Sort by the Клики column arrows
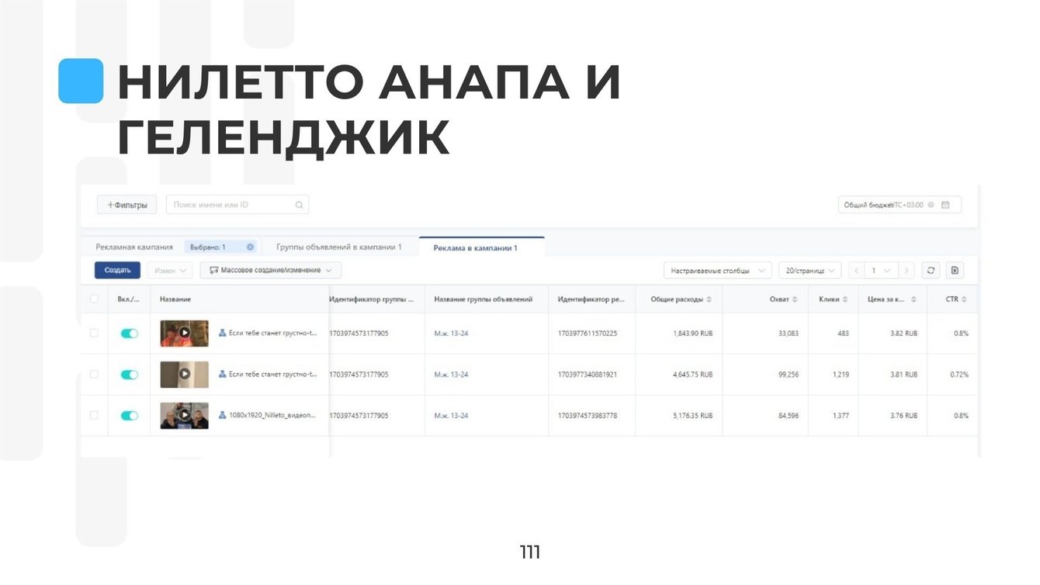This screenshot has height=585, width=1040. tap(845, 299)
